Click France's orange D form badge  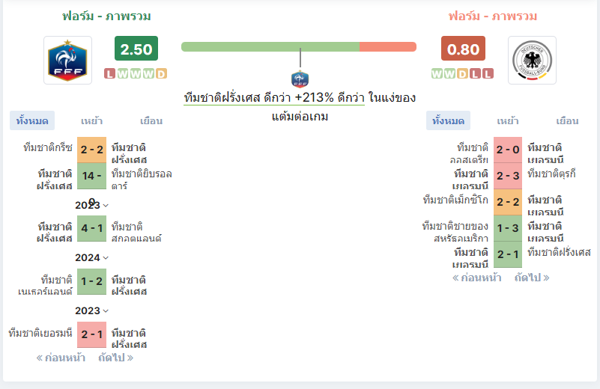162,73
